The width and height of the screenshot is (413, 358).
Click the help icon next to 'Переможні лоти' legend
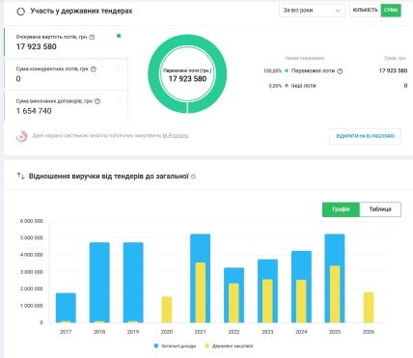point(340,71)
